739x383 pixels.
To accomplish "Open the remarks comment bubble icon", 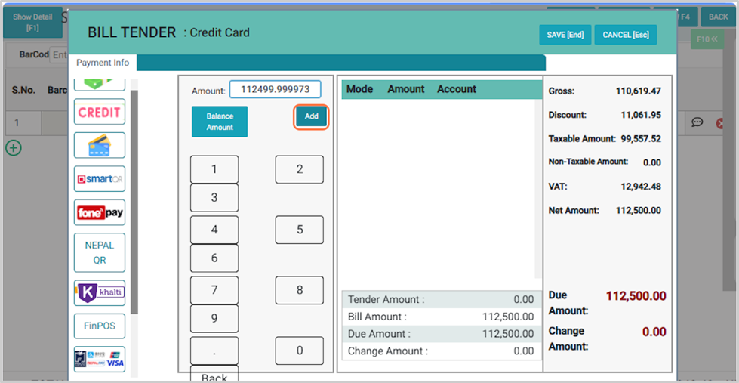I will 697,122.
